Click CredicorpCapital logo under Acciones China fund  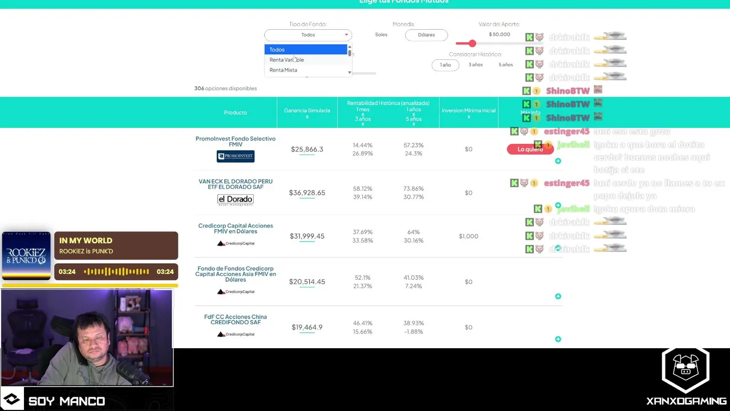pos(236,335)
